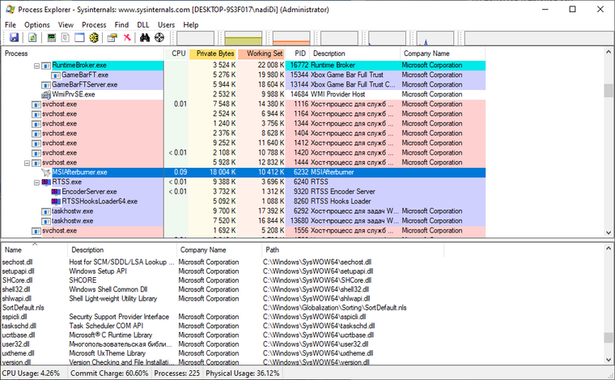Screen dimensions: 615x380
Task: Click the yellow commit history mini graph
Action: click(244, 38)
